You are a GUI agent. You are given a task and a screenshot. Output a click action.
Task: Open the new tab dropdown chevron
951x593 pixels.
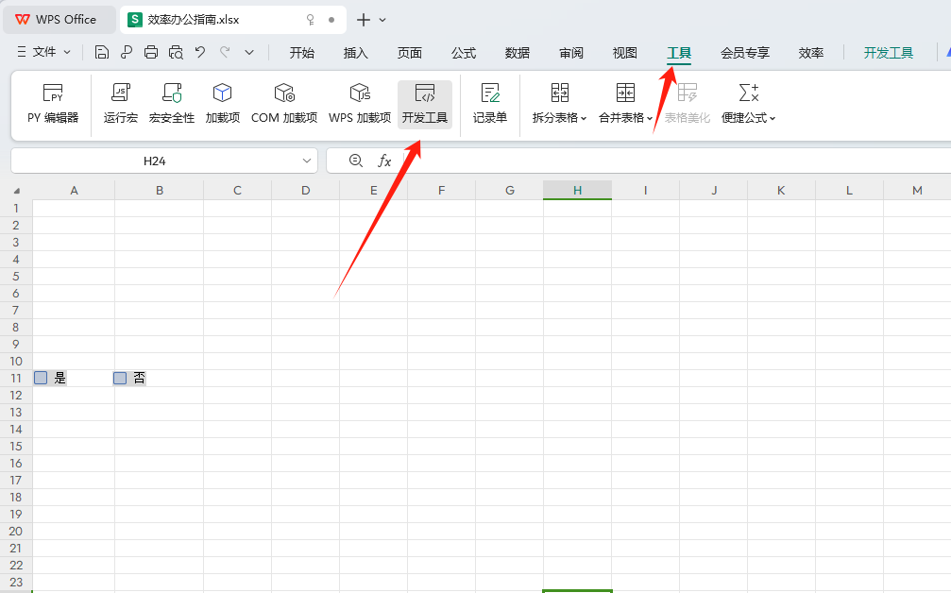coord(382,20)
